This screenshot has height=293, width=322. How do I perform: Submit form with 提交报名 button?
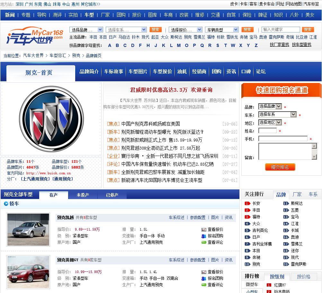[x=280, y=167]
